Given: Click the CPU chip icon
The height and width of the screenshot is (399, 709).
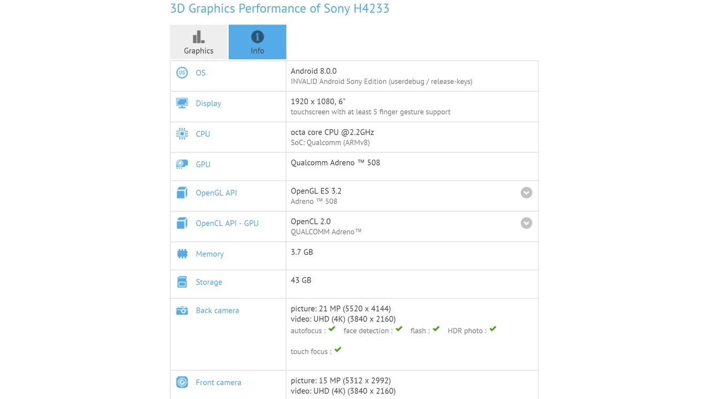Looking at the screenshot, I should [182, 134].
